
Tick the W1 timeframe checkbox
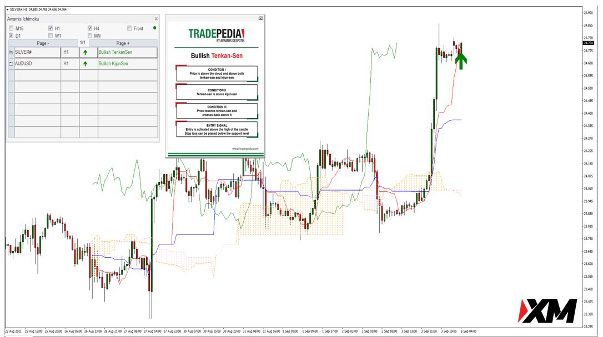(x=51, y=35)
